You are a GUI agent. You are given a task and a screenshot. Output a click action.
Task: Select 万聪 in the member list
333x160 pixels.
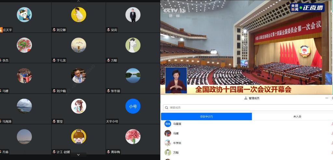(176, 152)
